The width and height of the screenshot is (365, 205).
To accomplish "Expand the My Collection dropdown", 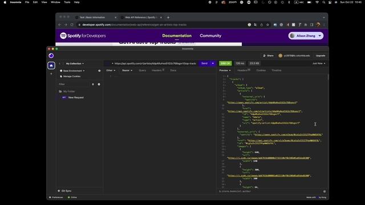I will pos(75,63).
